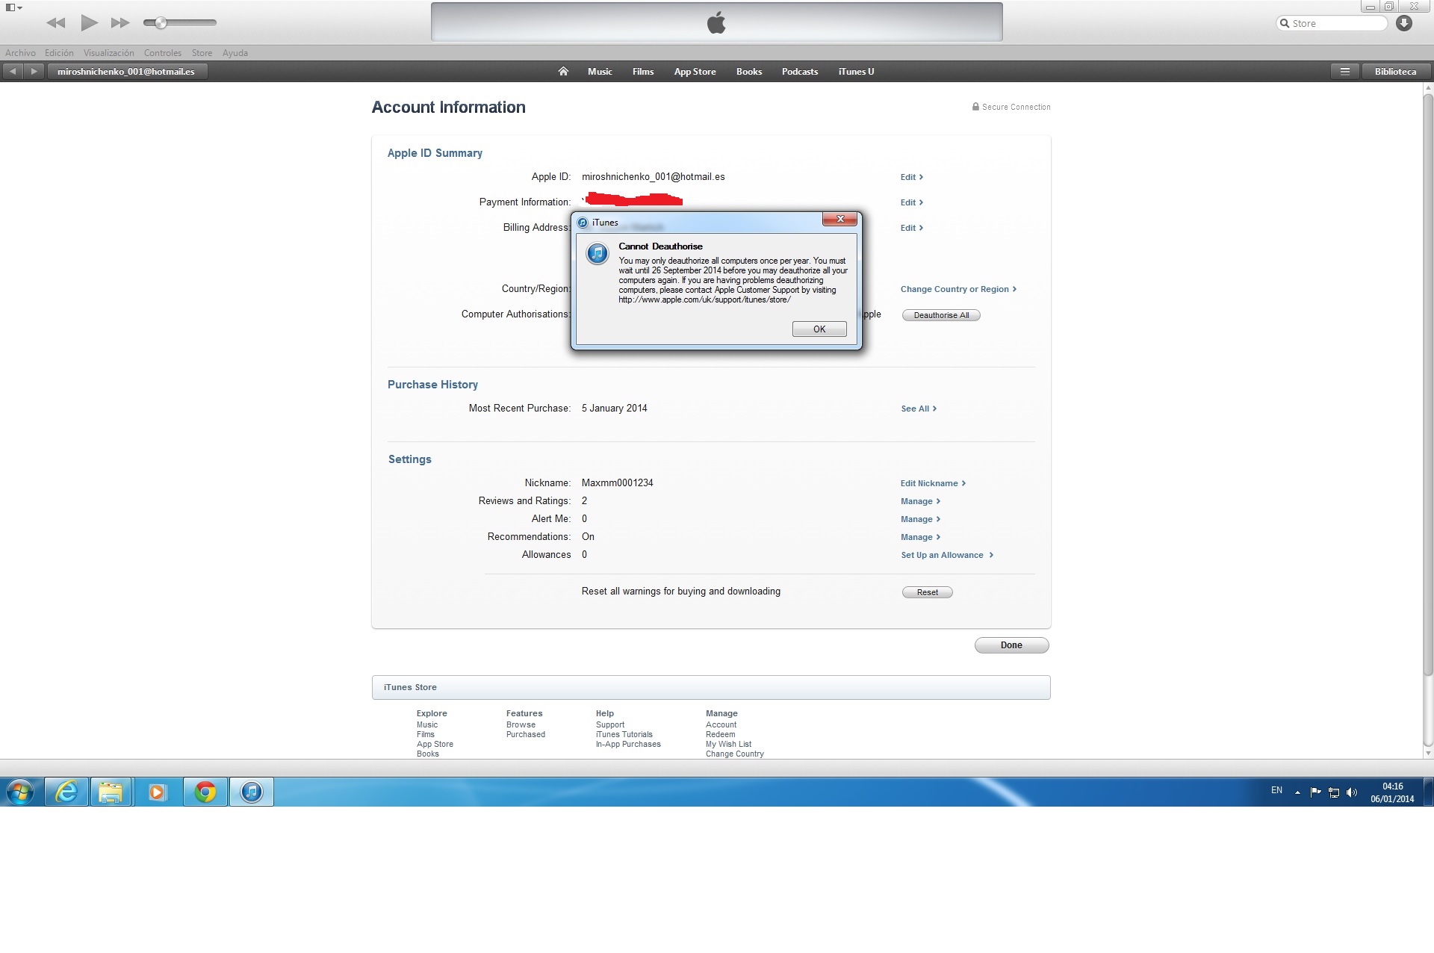Open the downloads arrow icon
The image size is (1434, 953).
click(x=1404, y=23)
